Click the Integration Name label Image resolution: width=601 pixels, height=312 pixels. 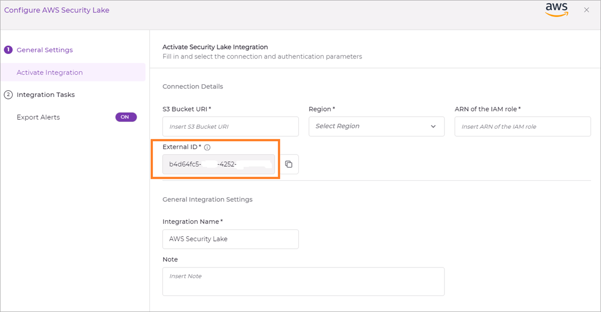pos(192,221)
